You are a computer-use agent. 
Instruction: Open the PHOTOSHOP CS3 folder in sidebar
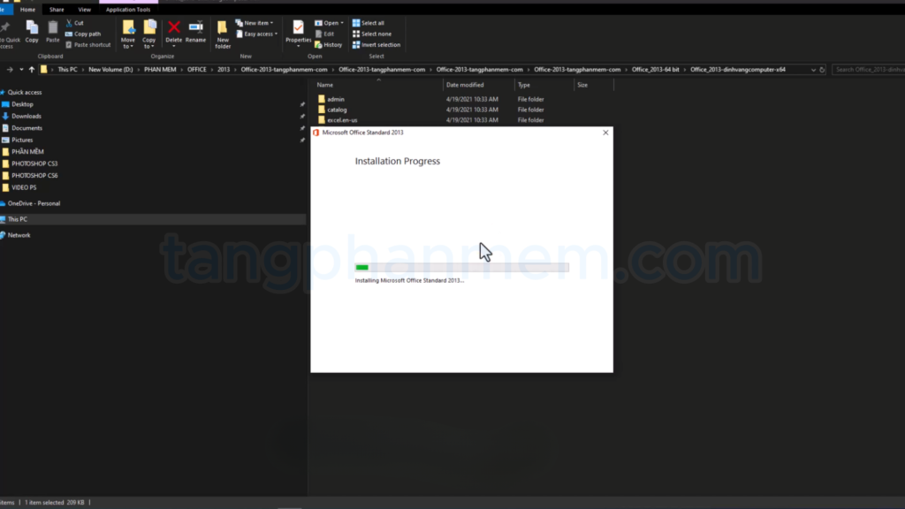click(34, 163)
